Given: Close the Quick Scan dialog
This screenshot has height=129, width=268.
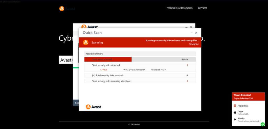Looking at the screenshot, I should [x=196, y=33].
